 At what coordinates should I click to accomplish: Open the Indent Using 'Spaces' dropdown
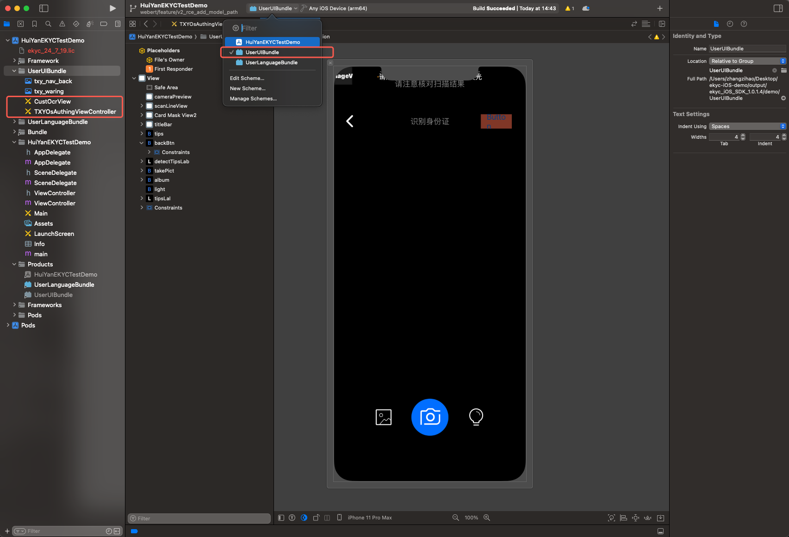click(747, 126)
